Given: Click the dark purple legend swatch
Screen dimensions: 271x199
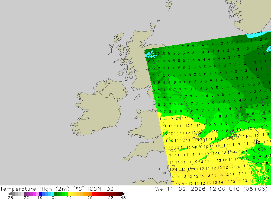Looking at the screenshot, I should tap(25, 194).
